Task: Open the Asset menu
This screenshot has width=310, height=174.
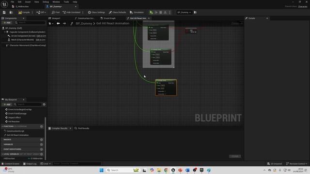Action: 28,2
